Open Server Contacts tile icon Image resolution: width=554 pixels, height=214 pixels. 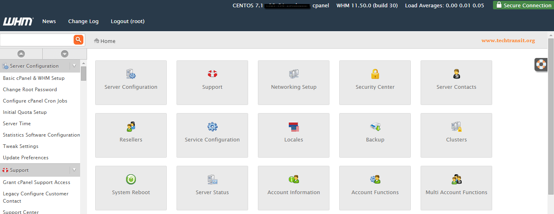[456, 74]
